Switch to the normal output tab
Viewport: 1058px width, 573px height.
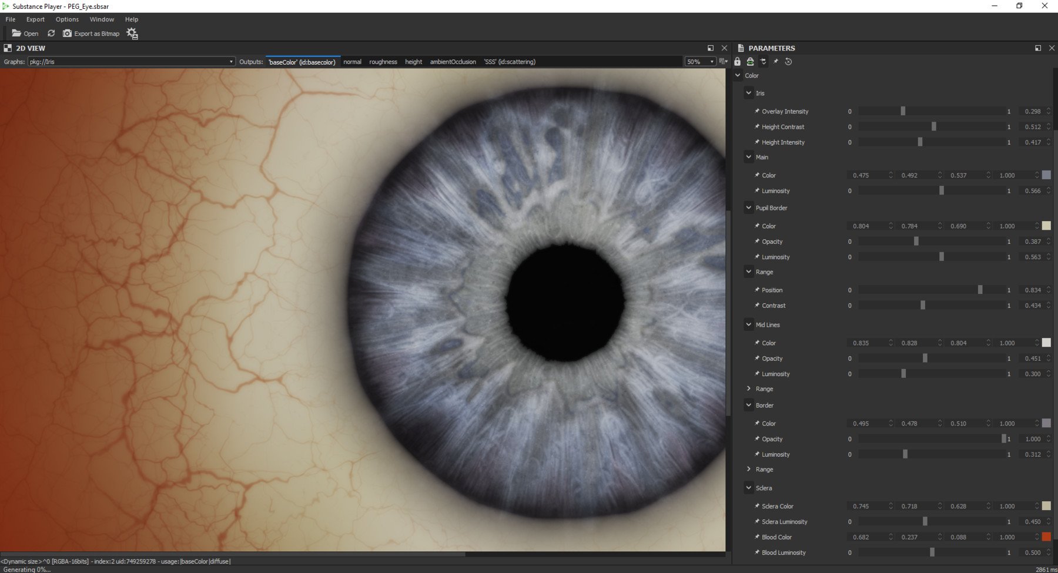point(352,62)
